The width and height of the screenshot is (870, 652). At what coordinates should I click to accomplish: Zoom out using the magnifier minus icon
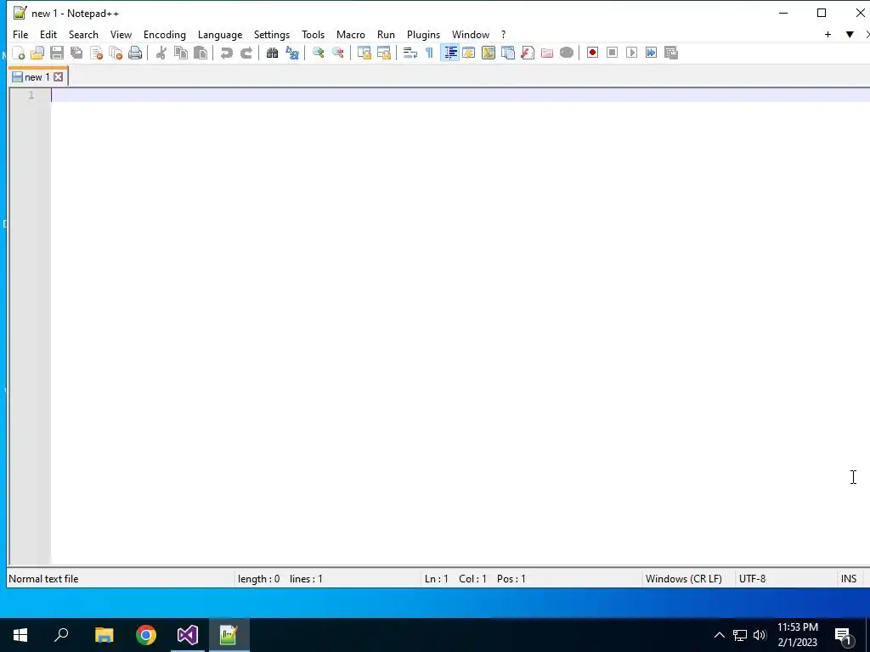[x=337, y=53]
